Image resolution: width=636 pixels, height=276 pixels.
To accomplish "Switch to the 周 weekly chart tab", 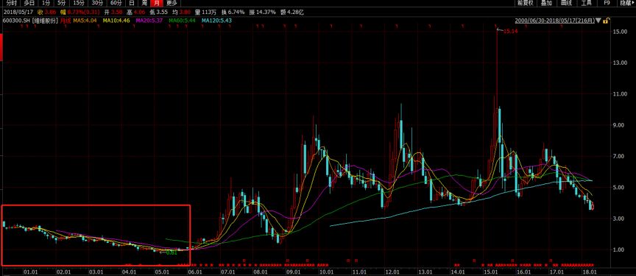I will coord(144,3).
